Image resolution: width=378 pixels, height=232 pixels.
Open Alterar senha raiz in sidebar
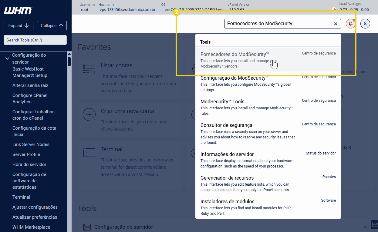coord(30,85)
